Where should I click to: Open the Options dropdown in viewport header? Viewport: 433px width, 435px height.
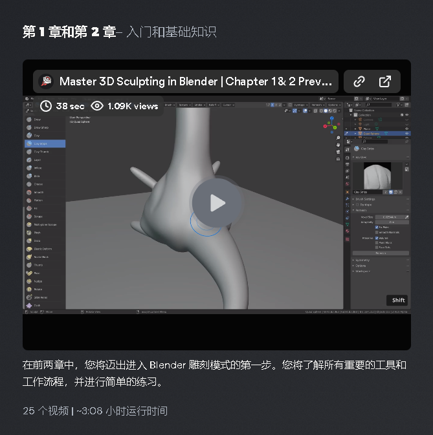coord(334,105)
